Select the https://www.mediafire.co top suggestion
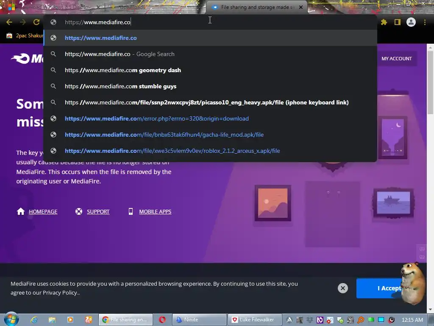Image resolution: width=434 pixels, height=326 pixels. [210, 38]
